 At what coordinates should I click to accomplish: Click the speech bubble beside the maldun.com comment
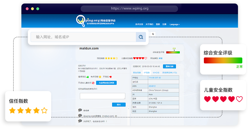(x=80, y=116)
